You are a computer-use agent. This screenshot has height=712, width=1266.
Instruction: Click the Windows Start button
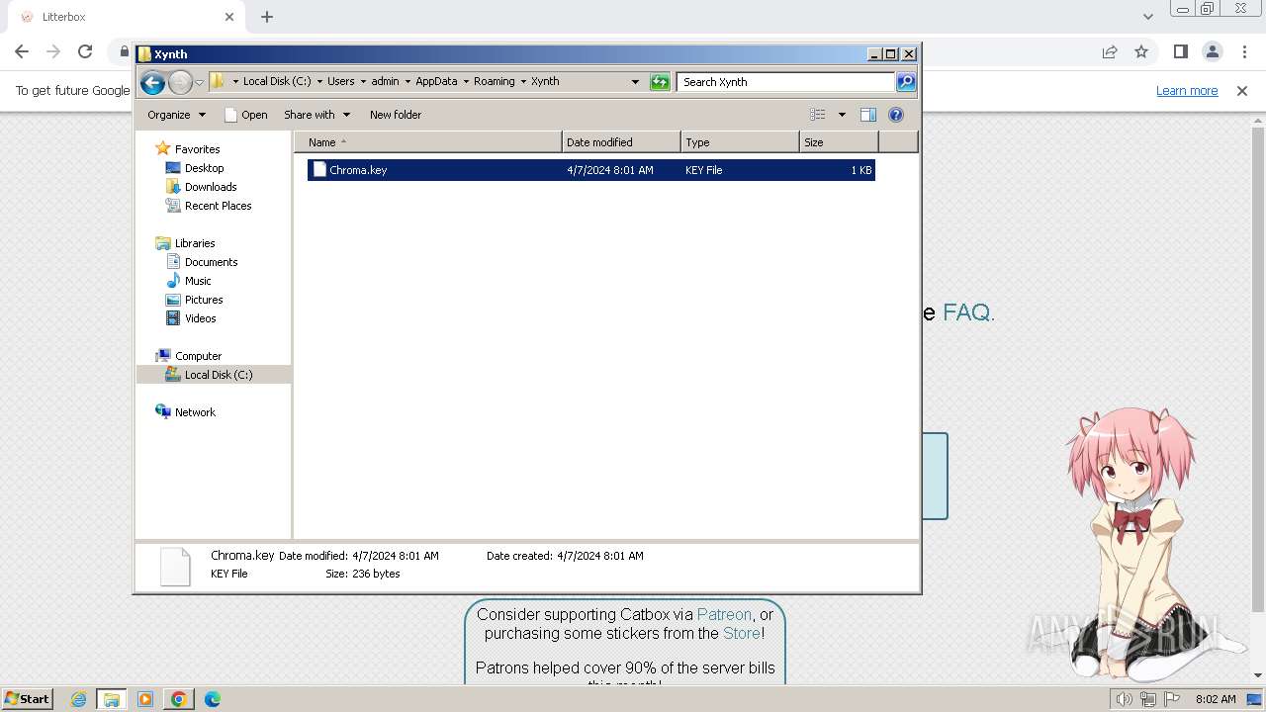point(27,699)
